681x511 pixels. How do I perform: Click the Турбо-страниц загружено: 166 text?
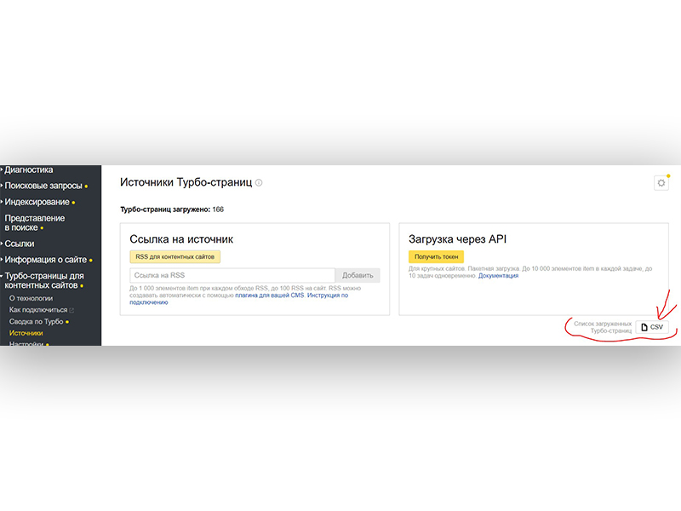172,210
